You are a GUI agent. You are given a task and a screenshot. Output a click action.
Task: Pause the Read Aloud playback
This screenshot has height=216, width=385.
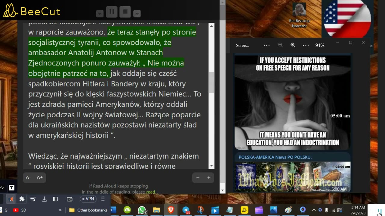[112, 12]
